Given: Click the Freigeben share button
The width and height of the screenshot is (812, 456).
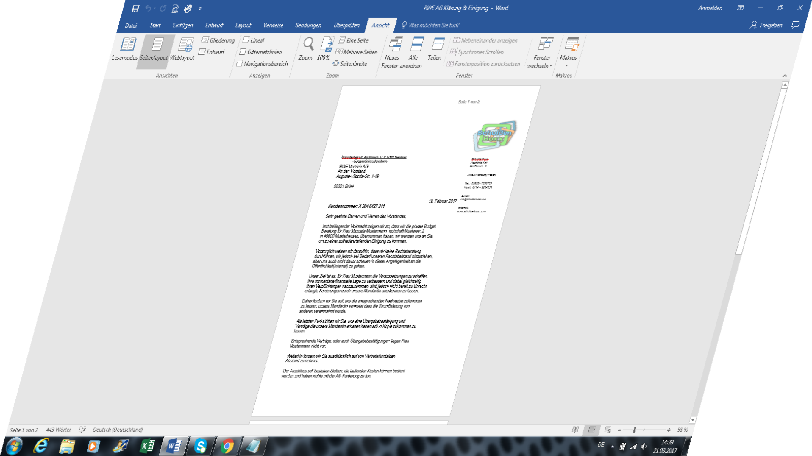Looking at the screenshot, I should 766,25.
